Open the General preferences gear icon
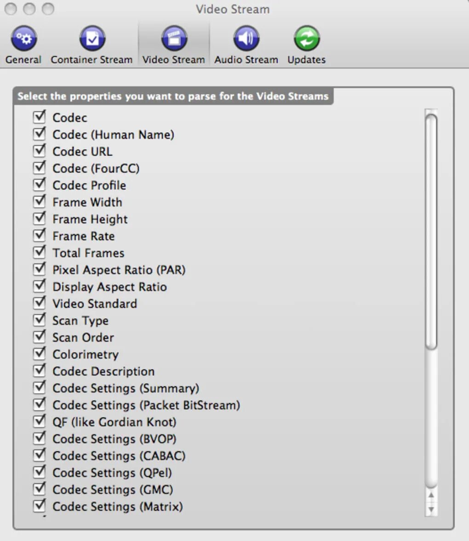 [24, 38]
